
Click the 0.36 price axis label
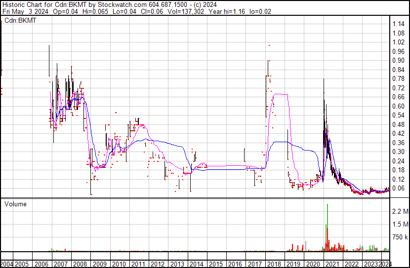pos(399,143)
